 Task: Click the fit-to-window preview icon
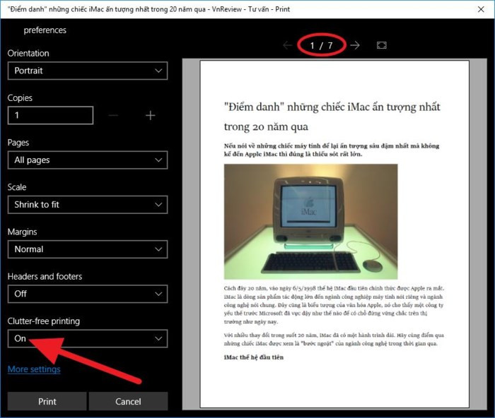382,45
